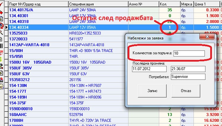Click the date field showing 11.07.2012
Screen dimensions: 222x126
[x=149, y=69]
